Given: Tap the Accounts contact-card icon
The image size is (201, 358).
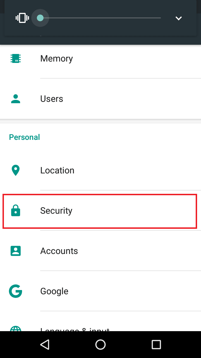Looking at the screenshot, I should (16, 251).
